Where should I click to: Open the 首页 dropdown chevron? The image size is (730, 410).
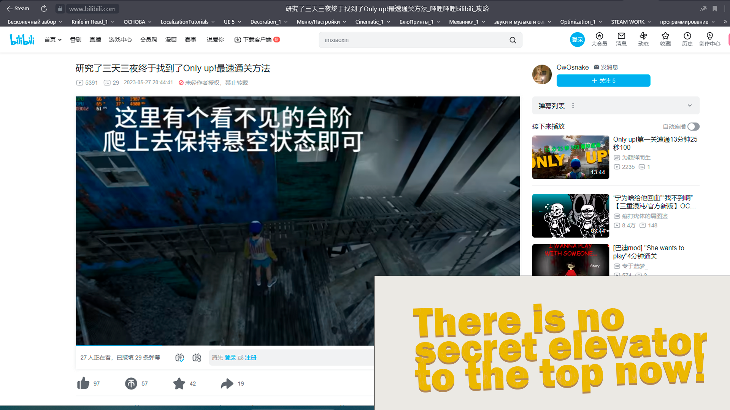click(x=60, y=39)
